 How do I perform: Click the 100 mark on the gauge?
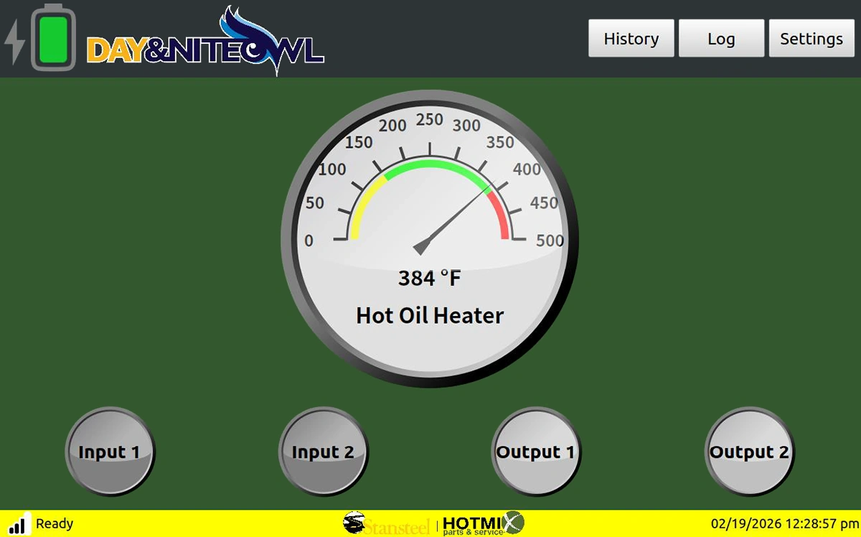point(332,170)
